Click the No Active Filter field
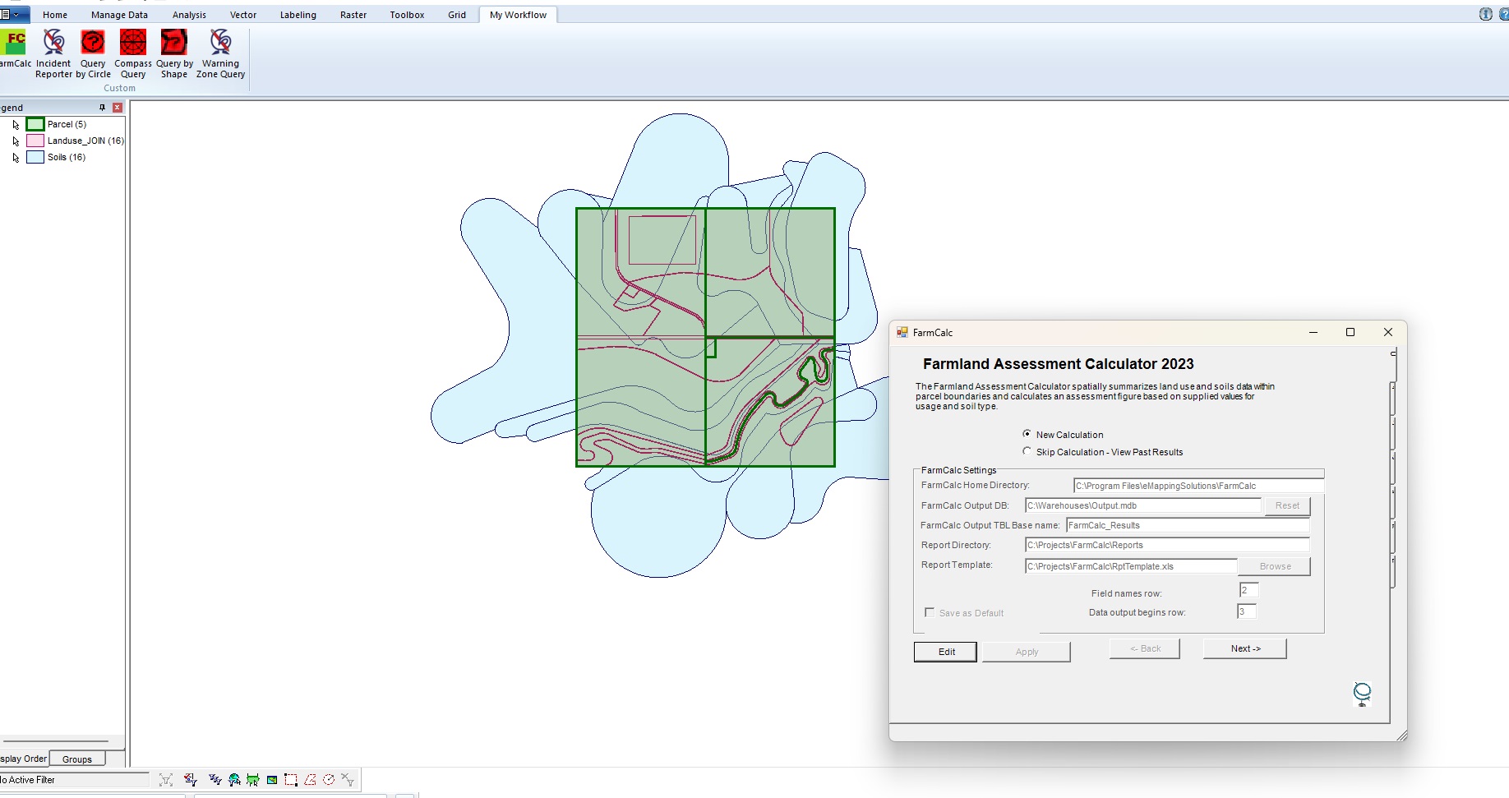1509x798 pixels. click(74, 780)
